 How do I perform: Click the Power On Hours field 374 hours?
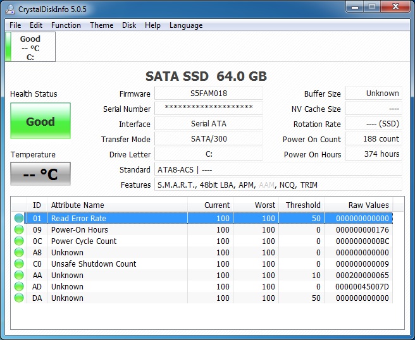click(373, 154)
